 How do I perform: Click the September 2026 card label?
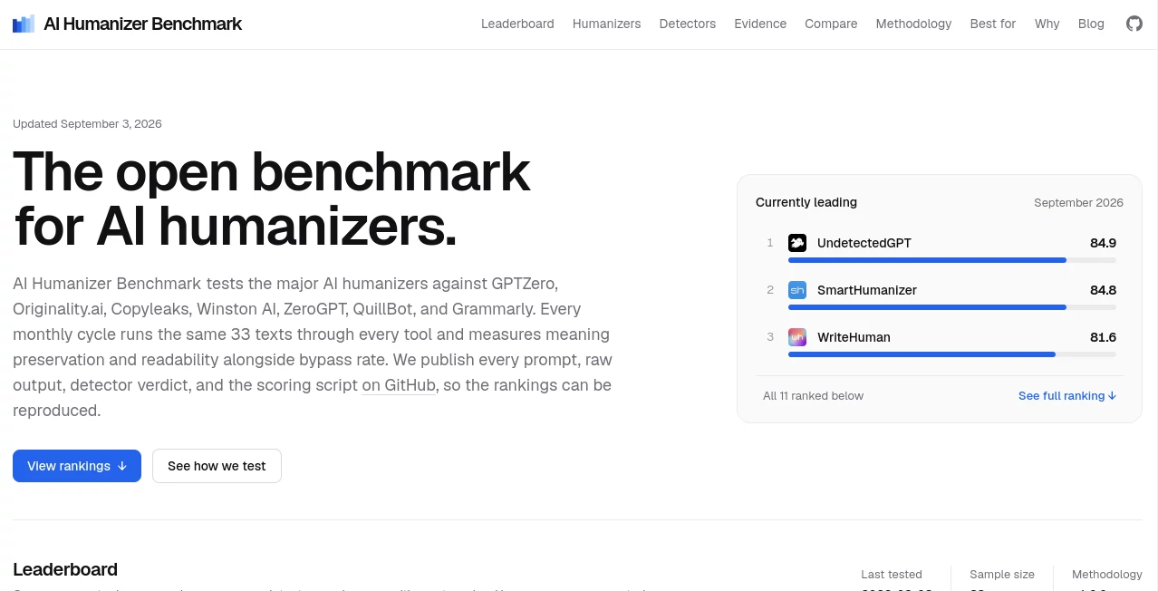coord(1078,203)
